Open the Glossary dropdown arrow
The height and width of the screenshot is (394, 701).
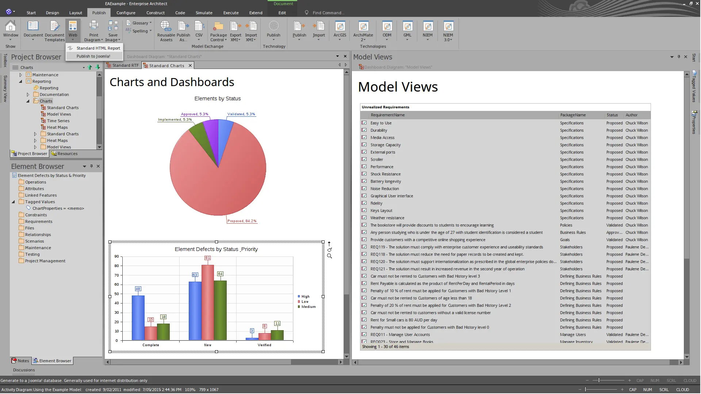tap(150, 23)
